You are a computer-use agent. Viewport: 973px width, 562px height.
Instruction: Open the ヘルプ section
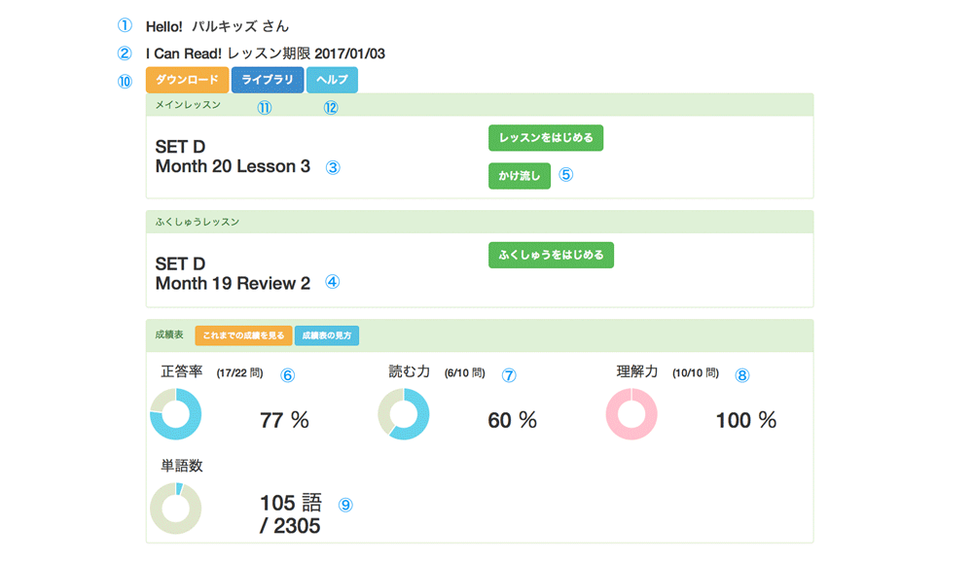pyautogui.click(x=332, y=80)
